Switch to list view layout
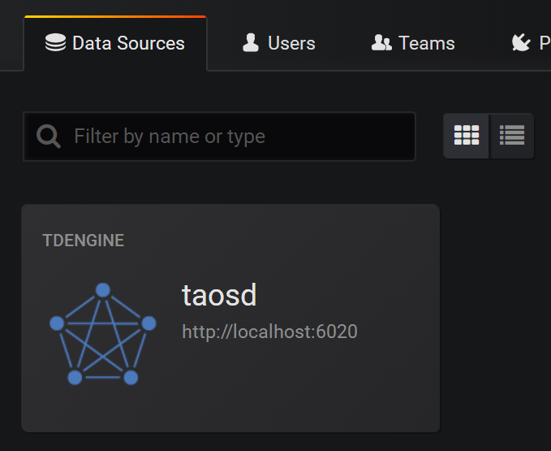The width and height of the screenshot is (551, 451). point(512,136)
